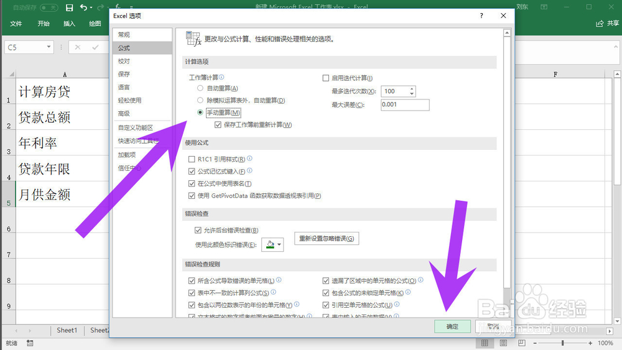Zoom in with the plus icon

pyautogui.click(x=590, y=343)
